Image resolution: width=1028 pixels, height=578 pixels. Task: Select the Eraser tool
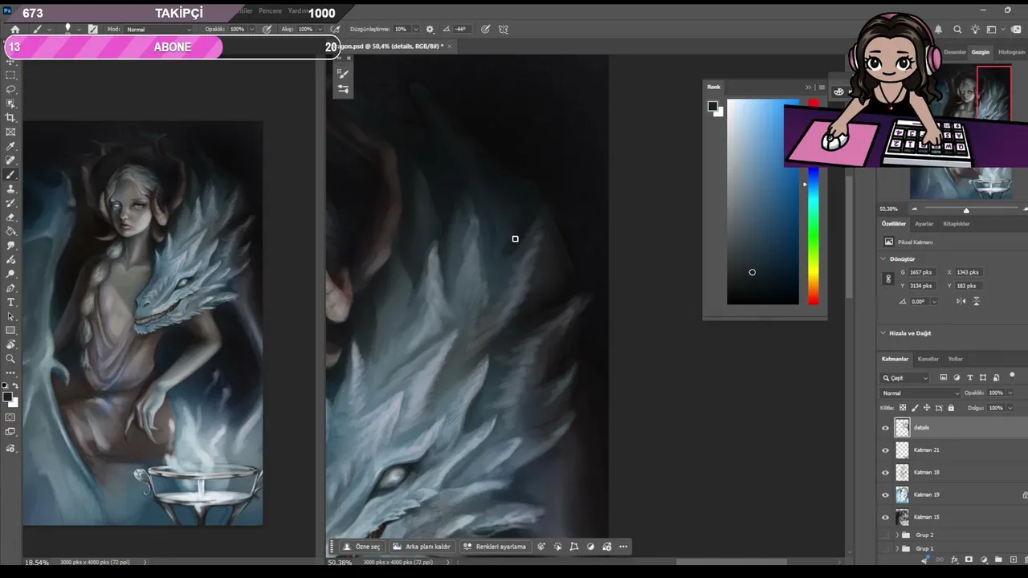coord(10,218)
